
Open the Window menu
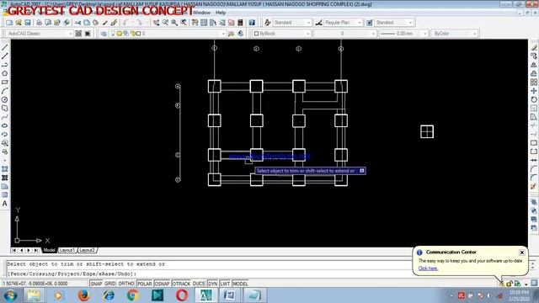click(201, 13)
